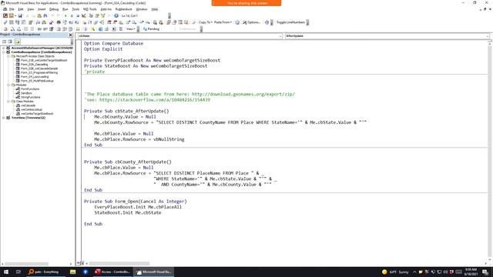Click the Object Browser toolbar icon
The image size is (493, 277).
tap(102, 15)
